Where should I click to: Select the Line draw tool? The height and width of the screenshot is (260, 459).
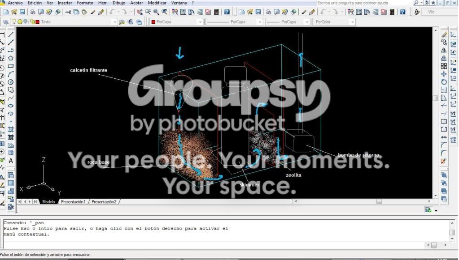11,35
